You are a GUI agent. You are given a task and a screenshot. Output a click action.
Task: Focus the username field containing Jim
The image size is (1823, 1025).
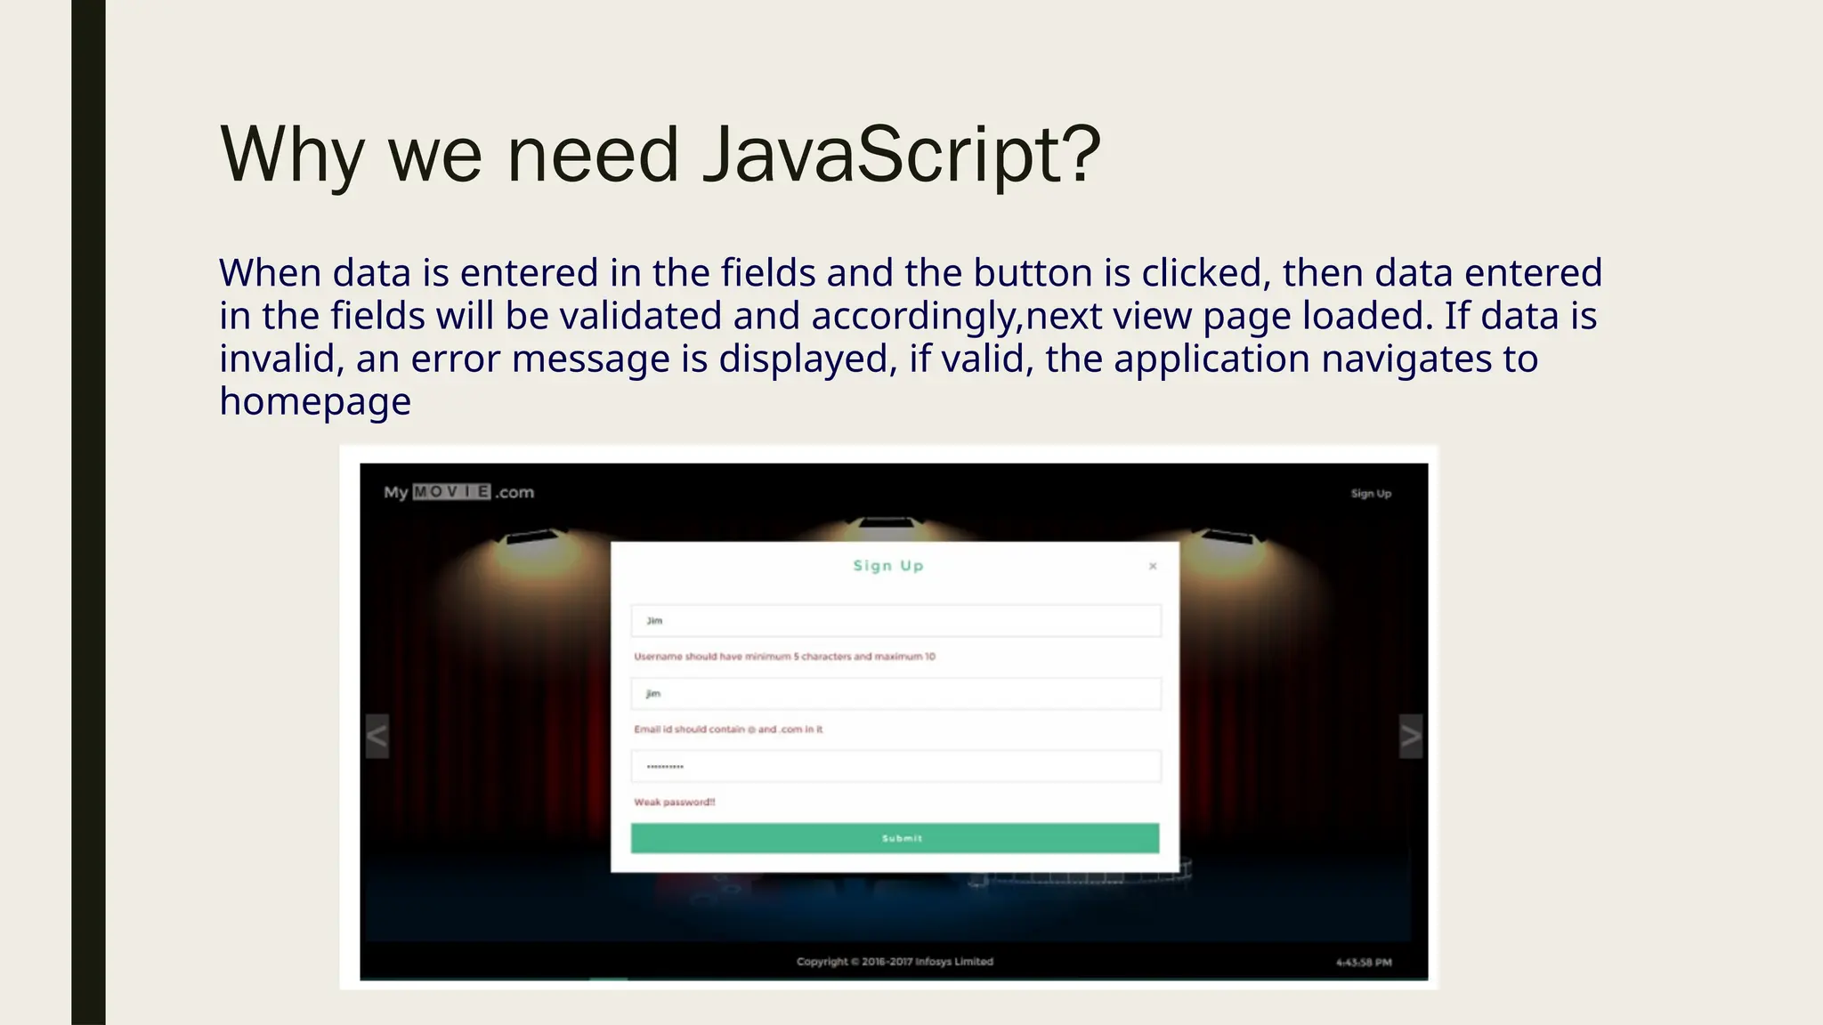pos(895,620)
